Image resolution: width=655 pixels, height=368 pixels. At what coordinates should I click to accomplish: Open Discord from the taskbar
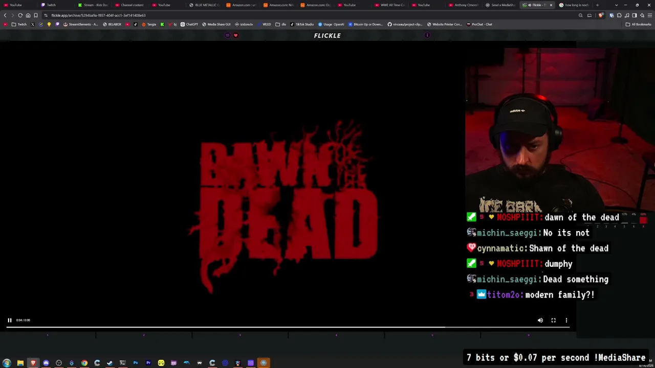(x=46, y=363)
